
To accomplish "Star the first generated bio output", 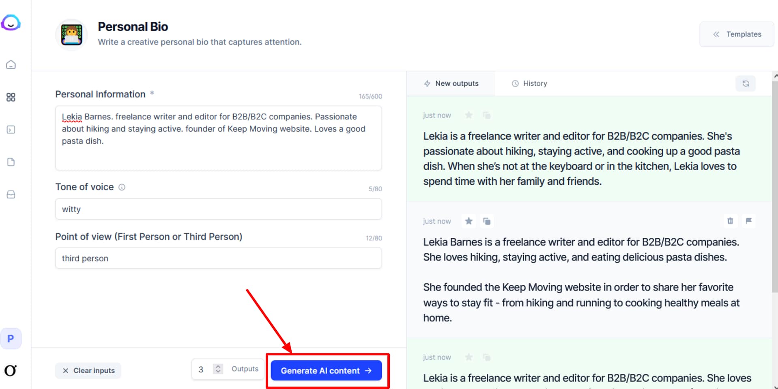I will pyautogui.click(x=469, y=115).
